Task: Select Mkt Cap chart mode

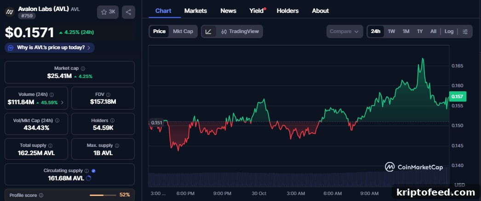Action: pos(183,32)
